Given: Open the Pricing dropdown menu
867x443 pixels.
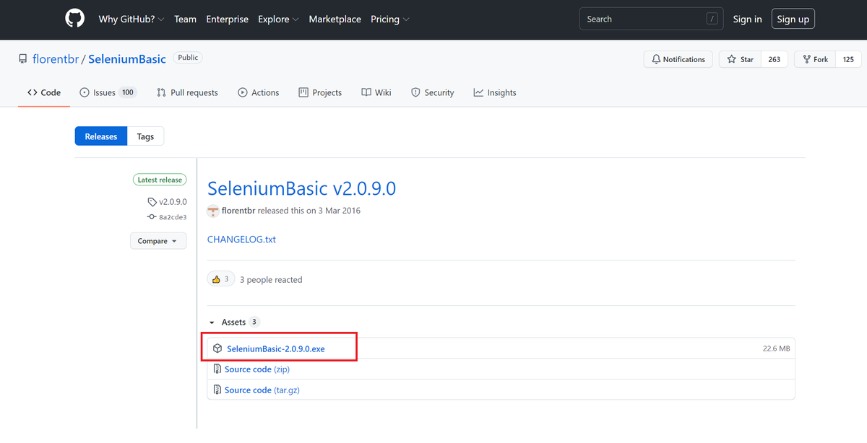Looking at the screenshot, I should click(390, 19).
